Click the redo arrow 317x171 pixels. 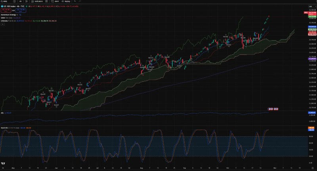click(x=80, y=2)
